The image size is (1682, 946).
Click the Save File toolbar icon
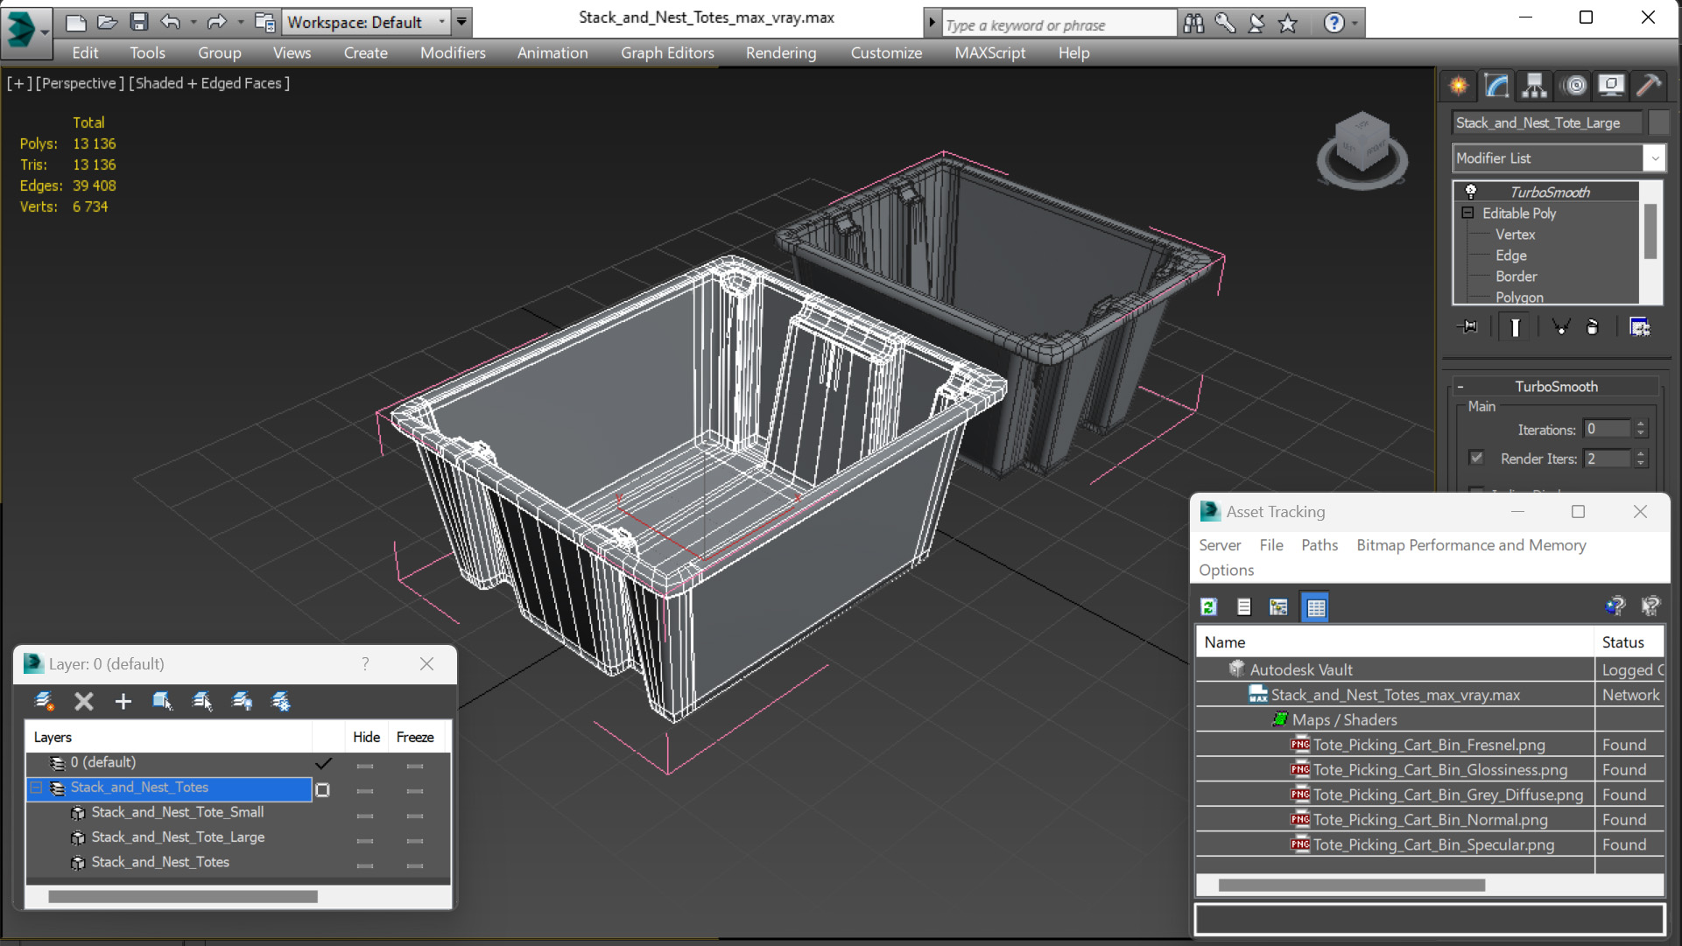click(138, 22)
